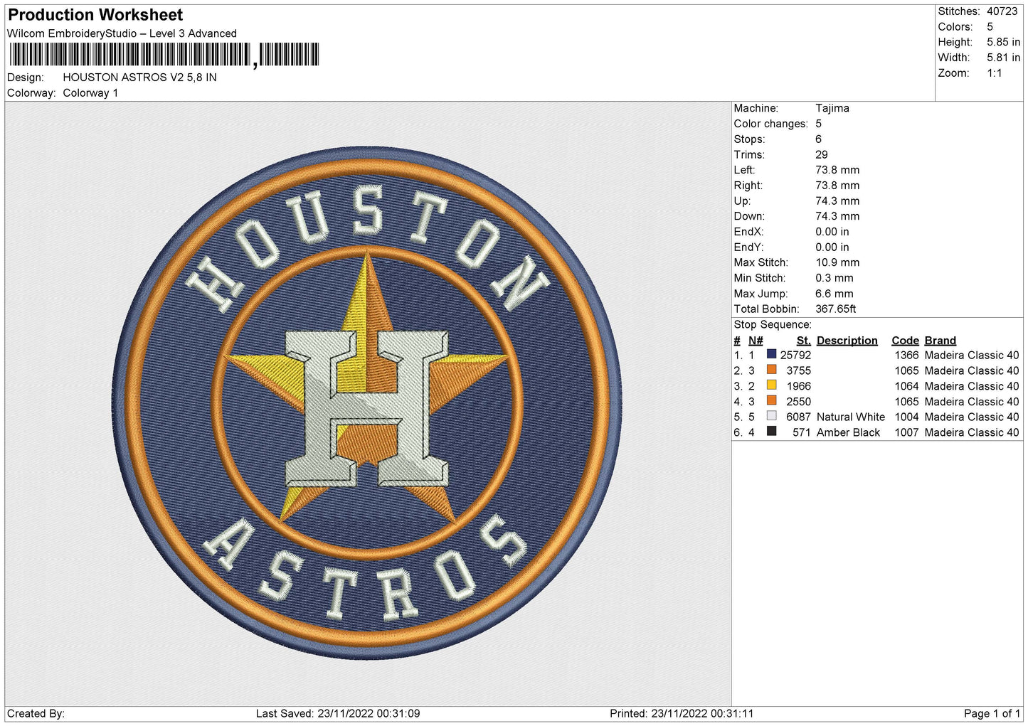Click the 'Stop Sequence:' heading

(772, 325)
